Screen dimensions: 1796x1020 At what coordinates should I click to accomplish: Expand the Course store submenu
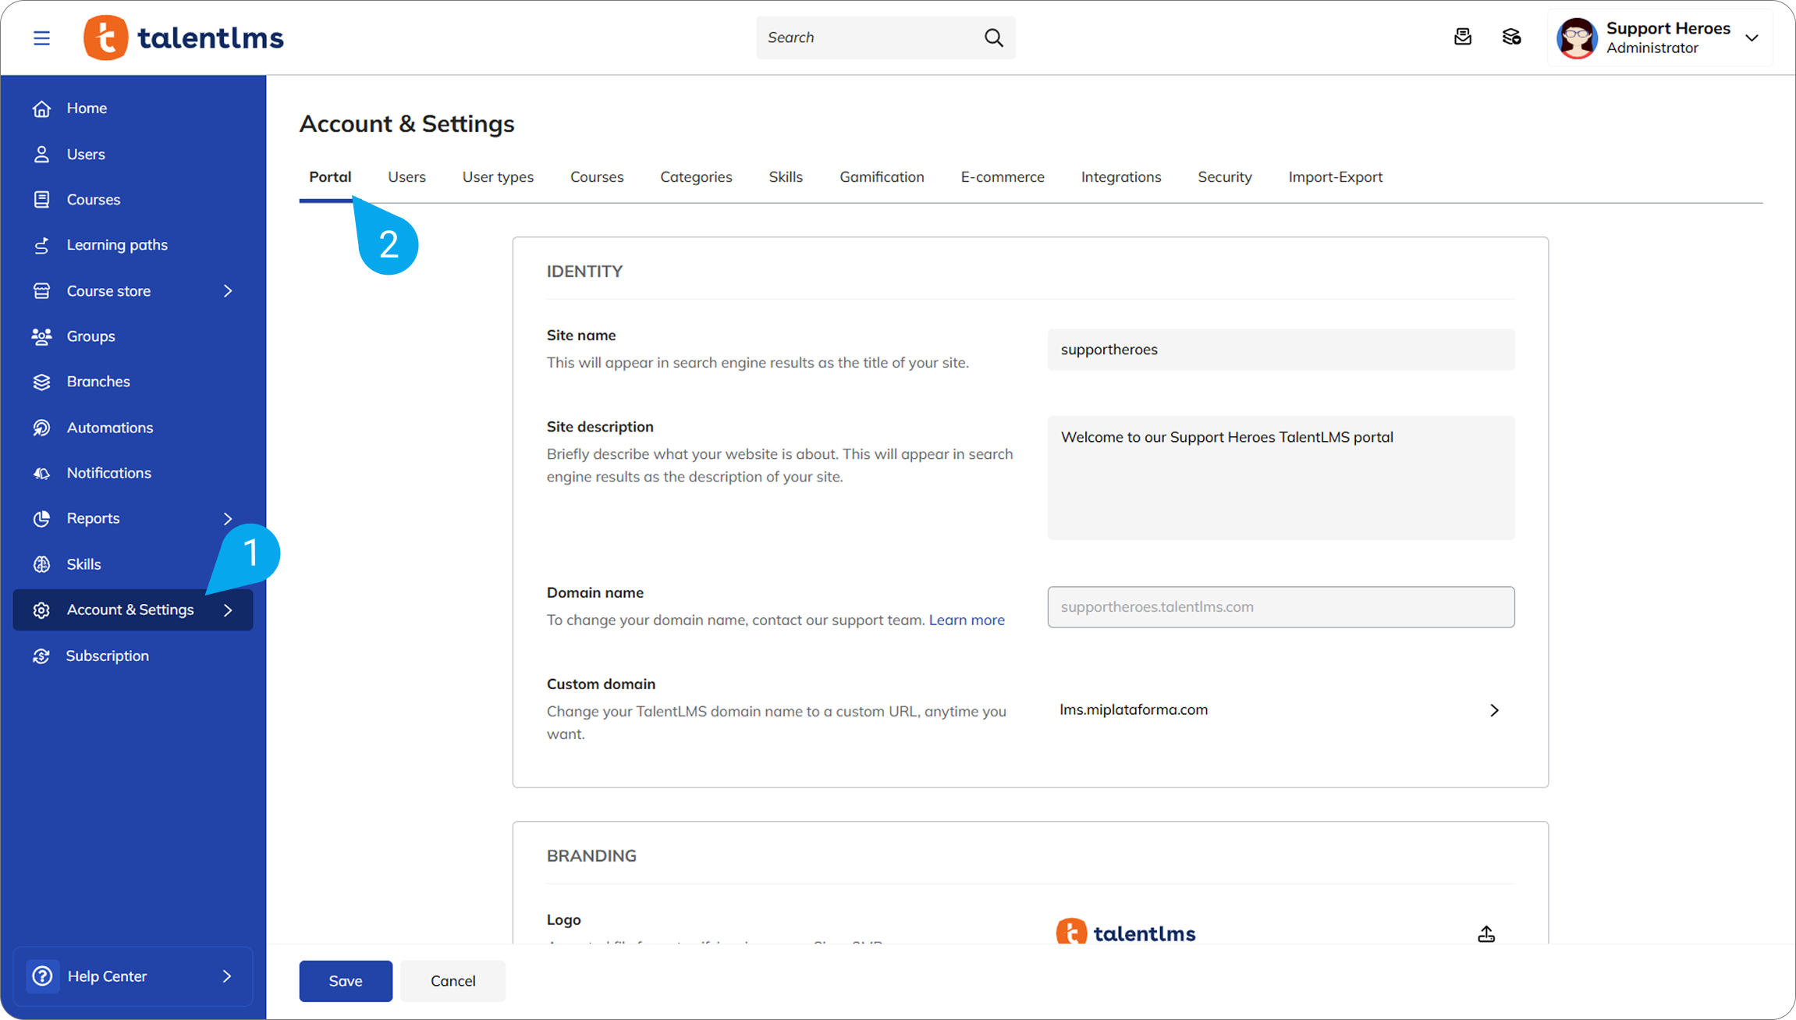tap(228, 291)
